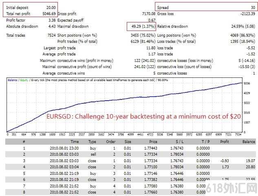Select Average profit trade value 1.17
Screen dimensions: 258x196
coord(152,54)
